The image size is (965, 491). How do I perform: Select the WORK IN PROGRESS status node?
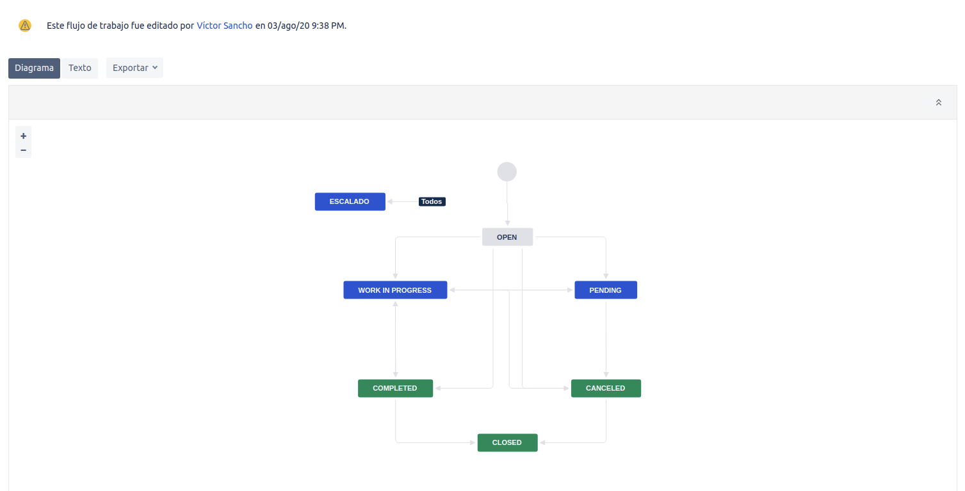[395, 290]
